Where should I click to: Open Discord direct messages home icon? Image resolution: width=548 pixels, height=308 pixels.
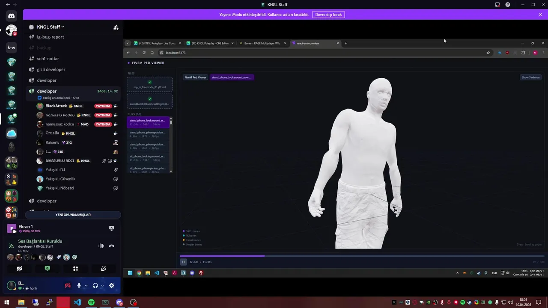coord(11,16)
